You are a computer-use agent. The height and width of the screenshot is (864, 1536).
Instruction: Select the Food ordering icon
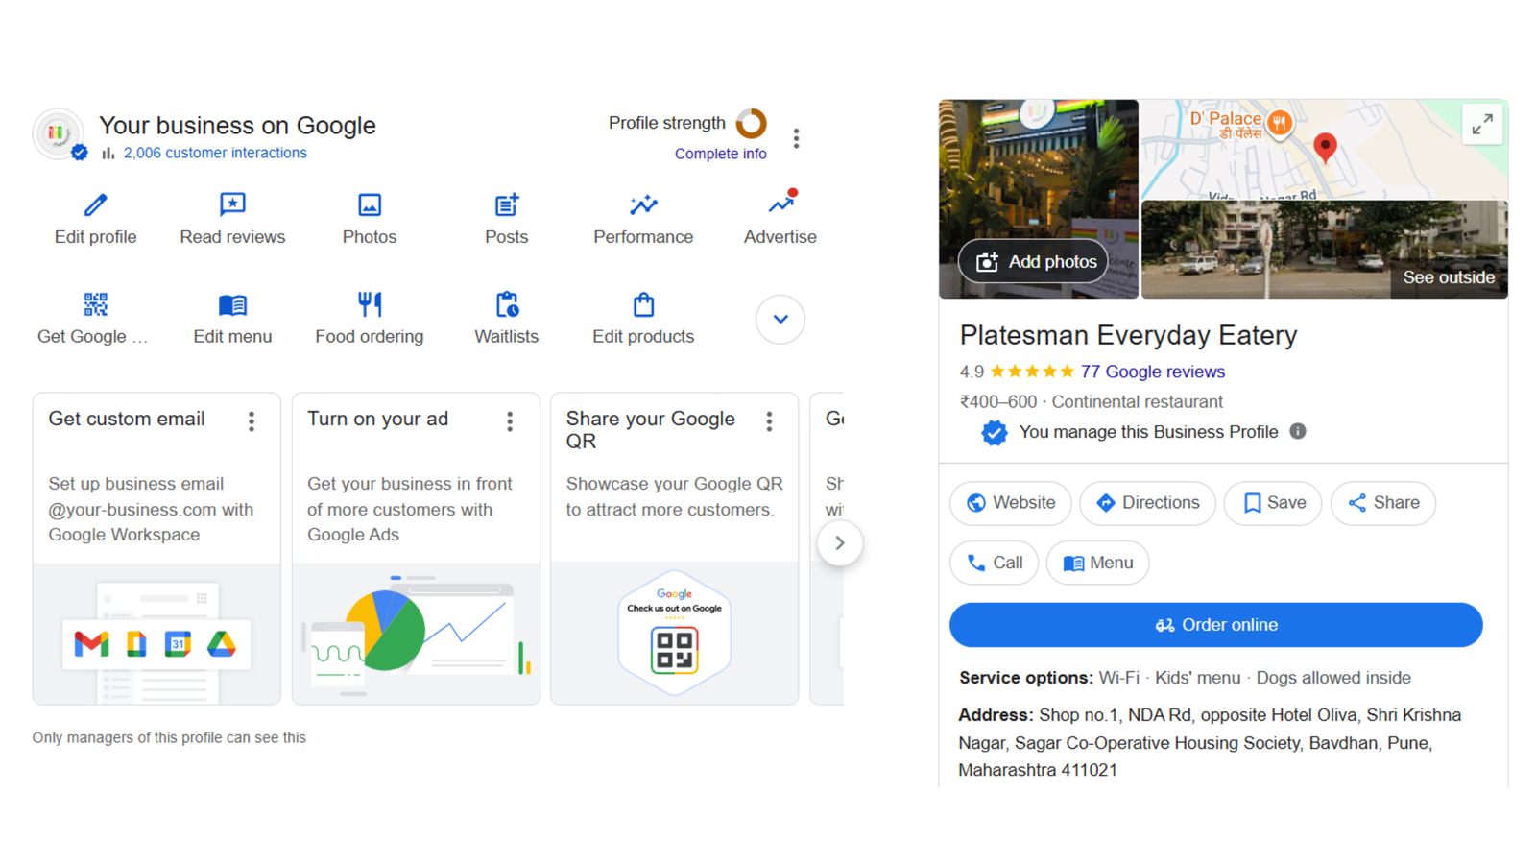[x=369, y=304]
